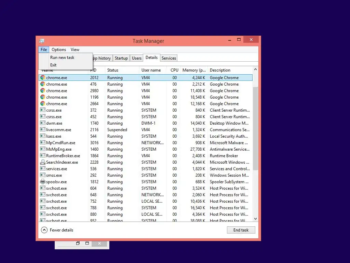
Task: Click the MpCmdRun.exe process icon
Action: 42,142
